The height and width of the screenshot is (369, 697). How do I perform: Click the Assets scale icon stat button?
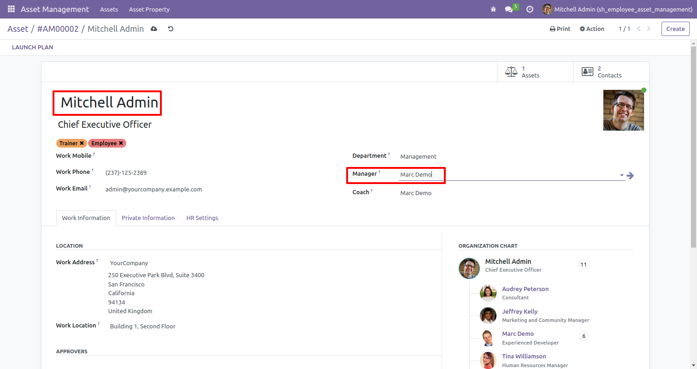pyautogui.click(x=511, y=71)
